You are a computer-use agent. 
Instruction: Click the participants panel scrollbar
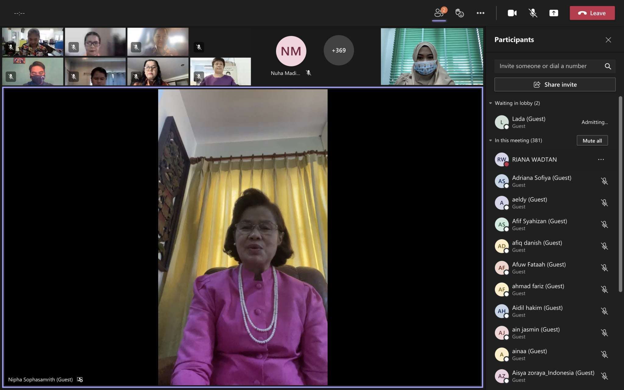coord(620,194)
